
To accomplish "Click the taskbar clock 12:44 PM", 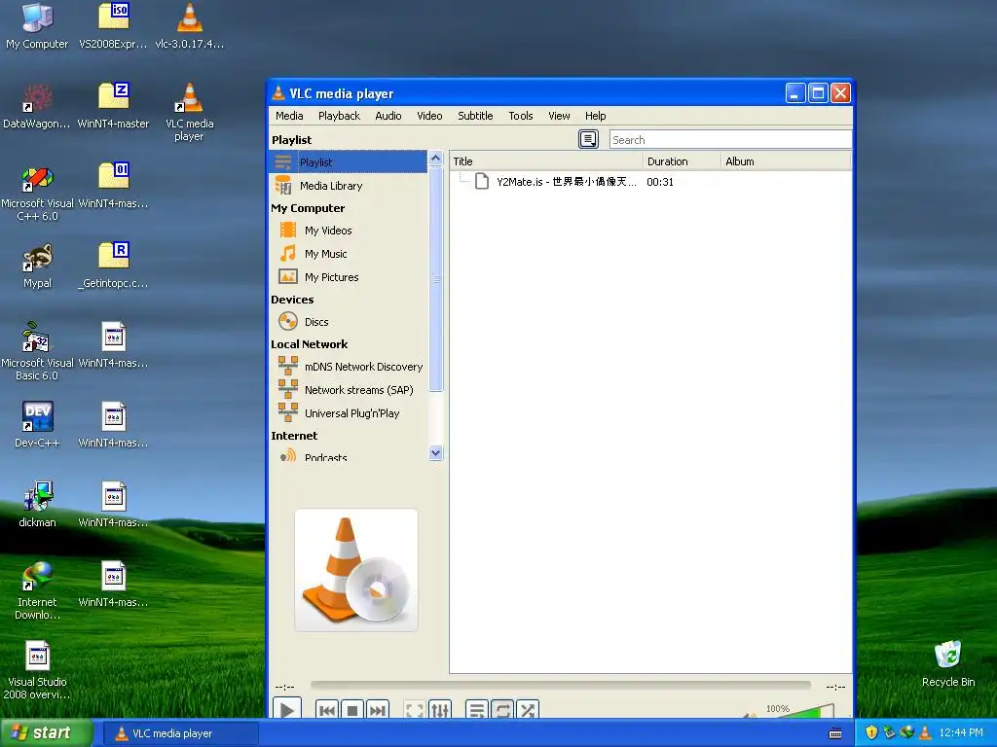I will coord(961,733).
